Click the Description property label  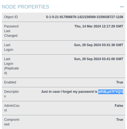pyautogui.click(x=11, y=94)
